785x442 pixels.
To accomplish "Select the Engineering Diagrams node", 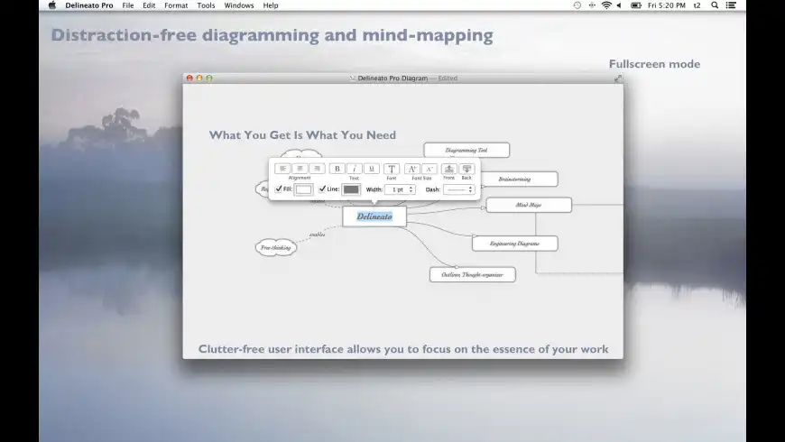I will (514, 244).
